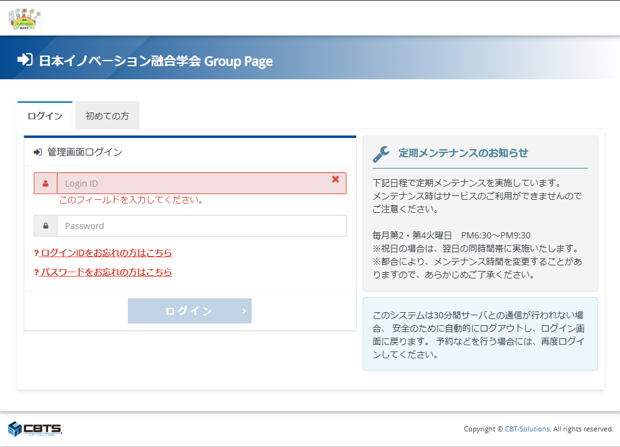Click the blue auto-logout information box
Viewport: 620px width, 447px height.
point(480,334)
